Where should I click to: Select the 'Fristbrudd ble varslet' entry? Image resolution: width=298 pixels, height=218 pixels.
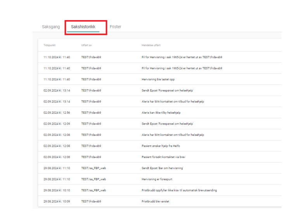(155, 202)
